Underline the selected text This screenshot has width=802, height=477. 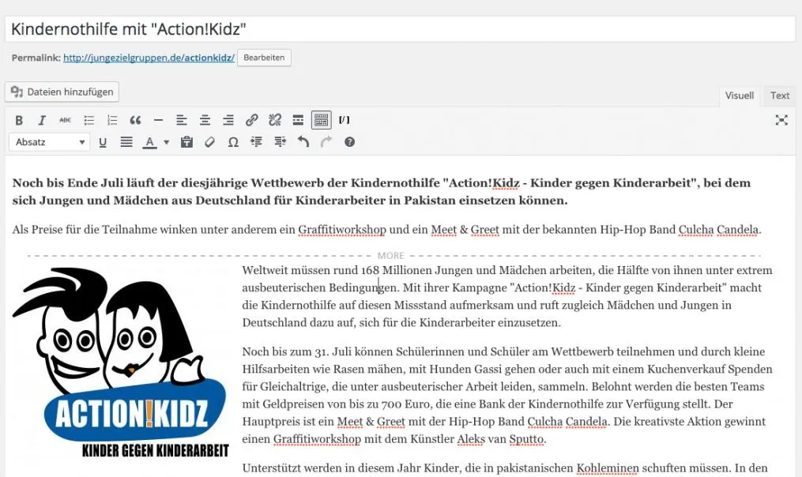103,142
